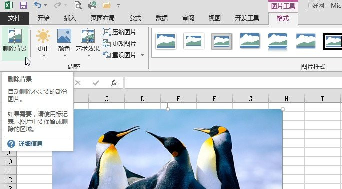
Task: Switch to the 插入 tab
Action: 70,18
